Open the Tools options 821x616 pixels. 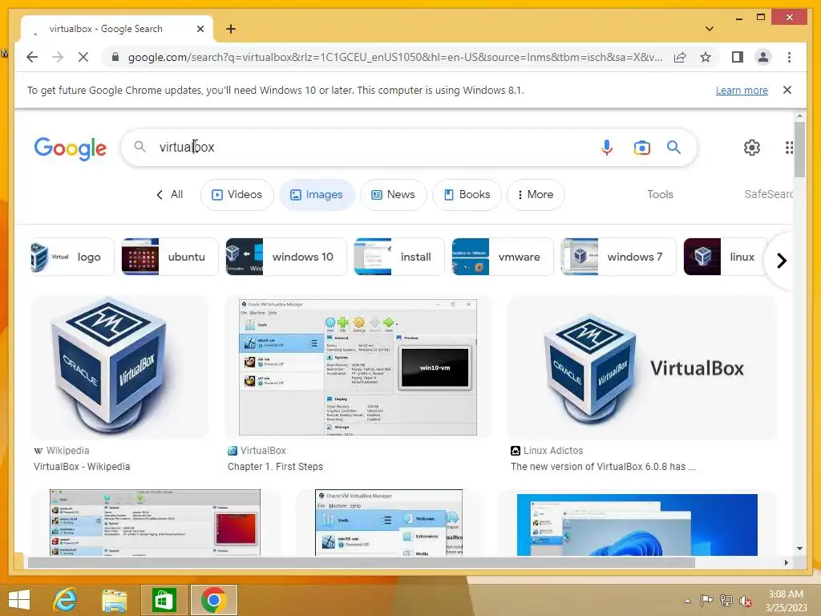[x=660, y=194]
